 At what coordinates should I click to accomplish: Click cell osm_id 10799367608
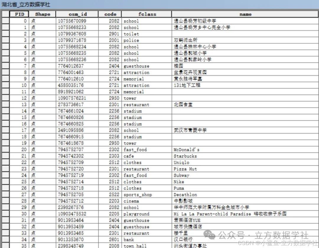77,34
